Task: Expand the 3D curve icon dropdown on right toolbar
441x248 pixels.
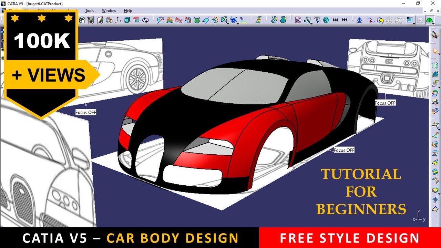Action: coord(439,130)
